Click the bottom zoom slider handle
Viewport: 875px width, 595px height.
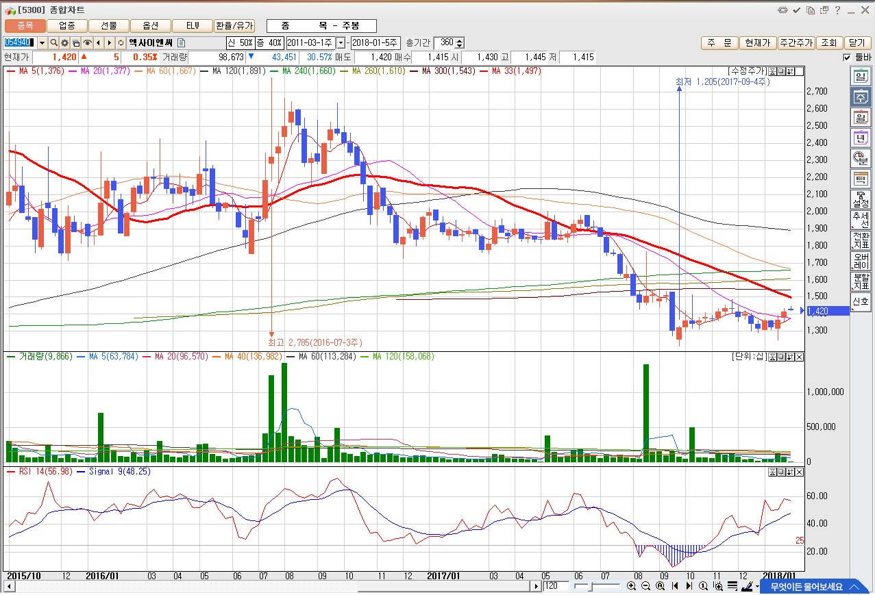[591, 587]
